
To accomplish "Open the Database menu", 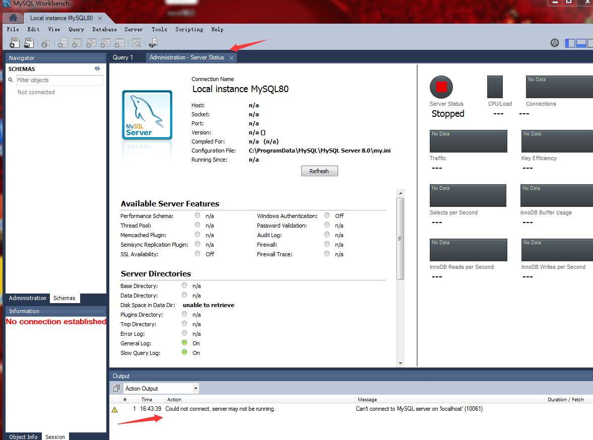I will pyautogui.click(x=104, y=29).
